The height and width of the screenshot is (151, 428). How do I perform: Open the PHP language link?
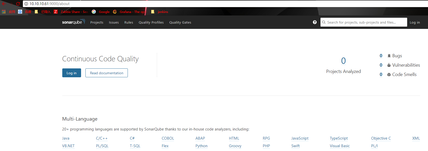tap(266, 146)
